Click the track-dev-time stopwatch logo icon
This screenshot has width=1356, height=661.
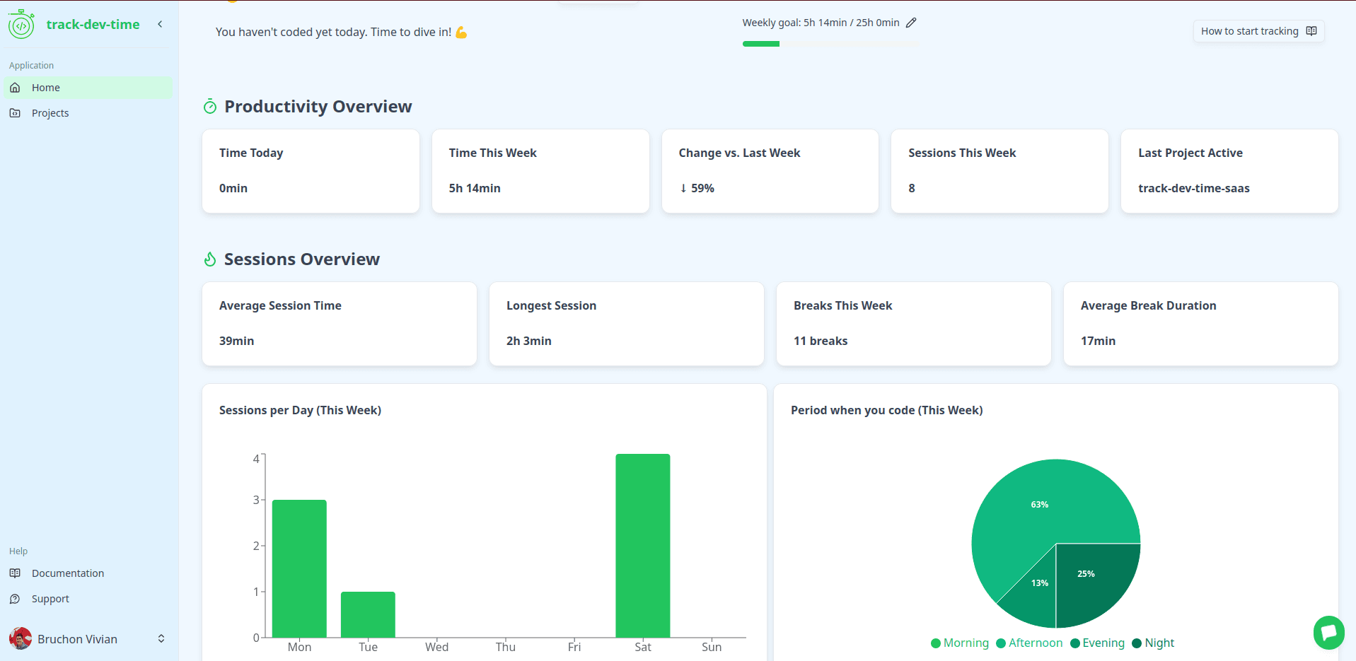[x=21, y=24]
